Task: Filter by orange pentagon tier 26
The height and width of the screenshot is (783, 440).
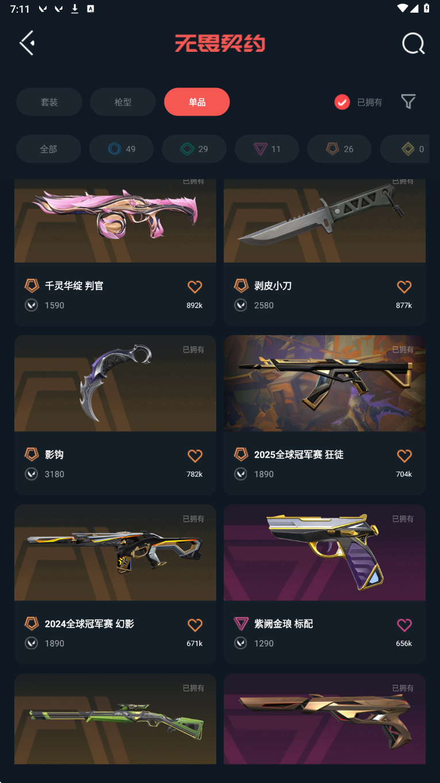Action: point(339,149)
